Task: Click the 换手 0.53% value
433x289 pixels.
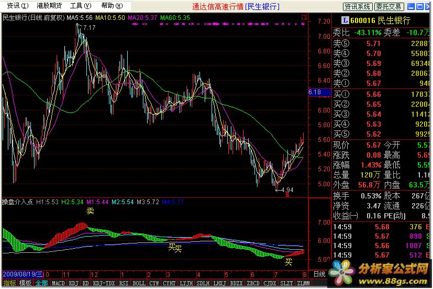Action: tap(371, 196)
